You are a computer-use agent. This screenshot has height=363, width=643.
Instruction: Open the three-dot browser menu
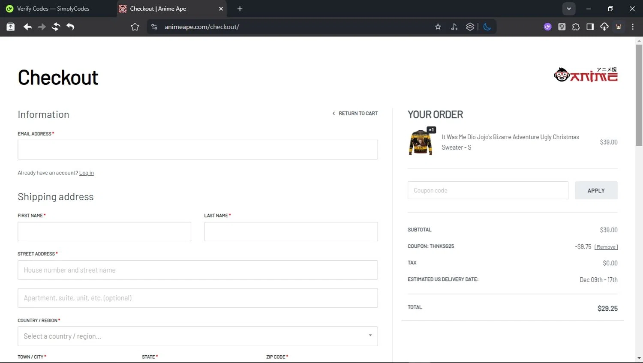633,27
